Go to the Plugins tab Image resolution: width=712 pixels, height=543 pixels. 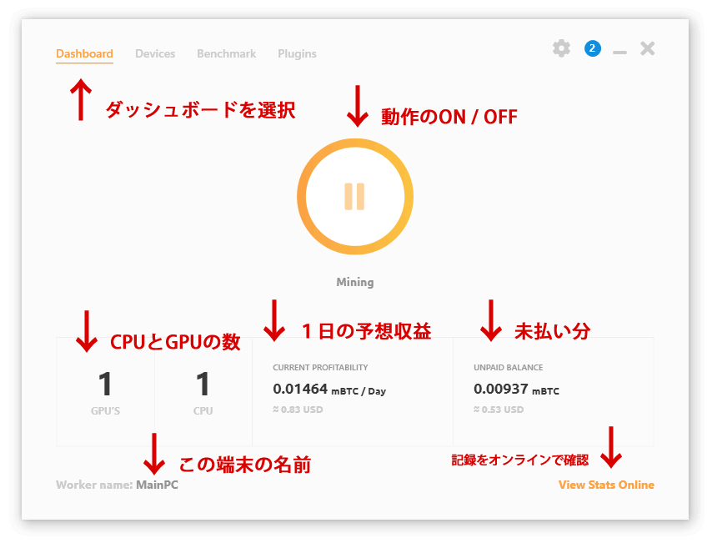point(297,53)
